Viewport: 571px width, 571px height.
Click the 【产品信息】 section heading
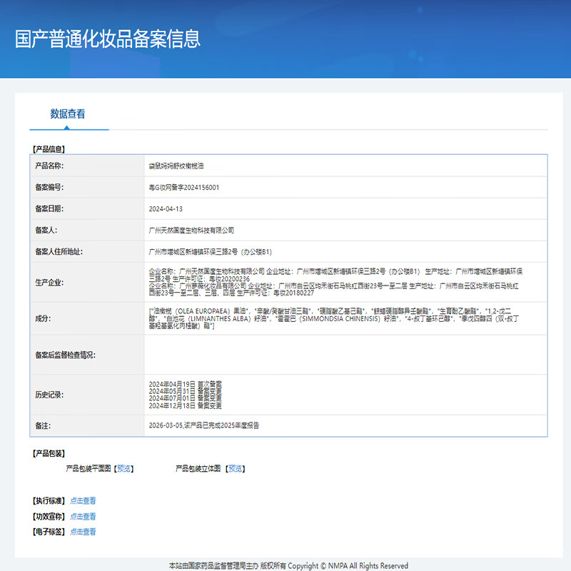pos(49,149)
